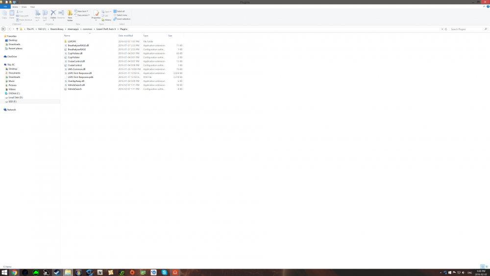Switch to the Share ribbon tab

click(x=24, y=6)
